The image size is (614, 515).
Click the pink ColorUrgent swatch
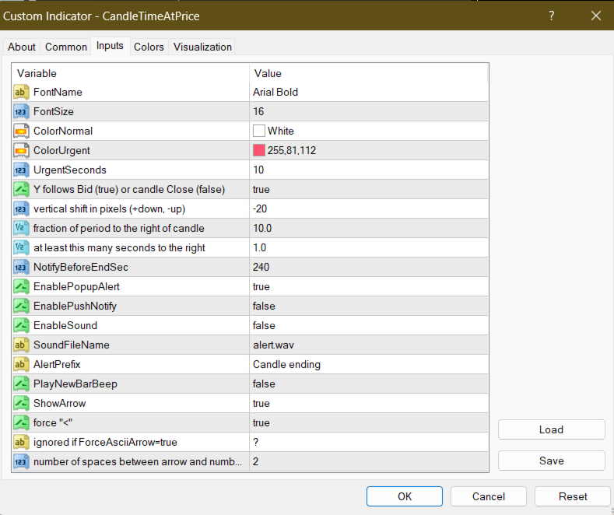click(x=259, y=150)
